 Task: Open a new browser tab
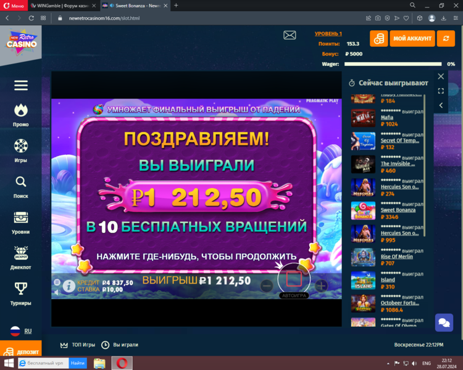[176, 6]
